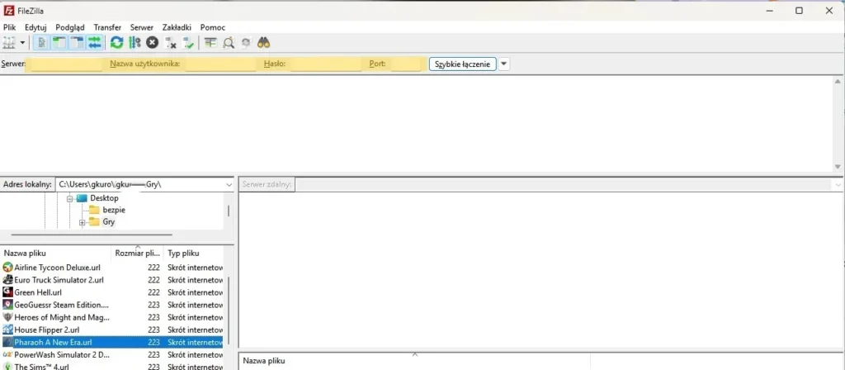Refresh the file and folder lists
Viewport: 845px width, 370px height.
click(x=116, y=43)
